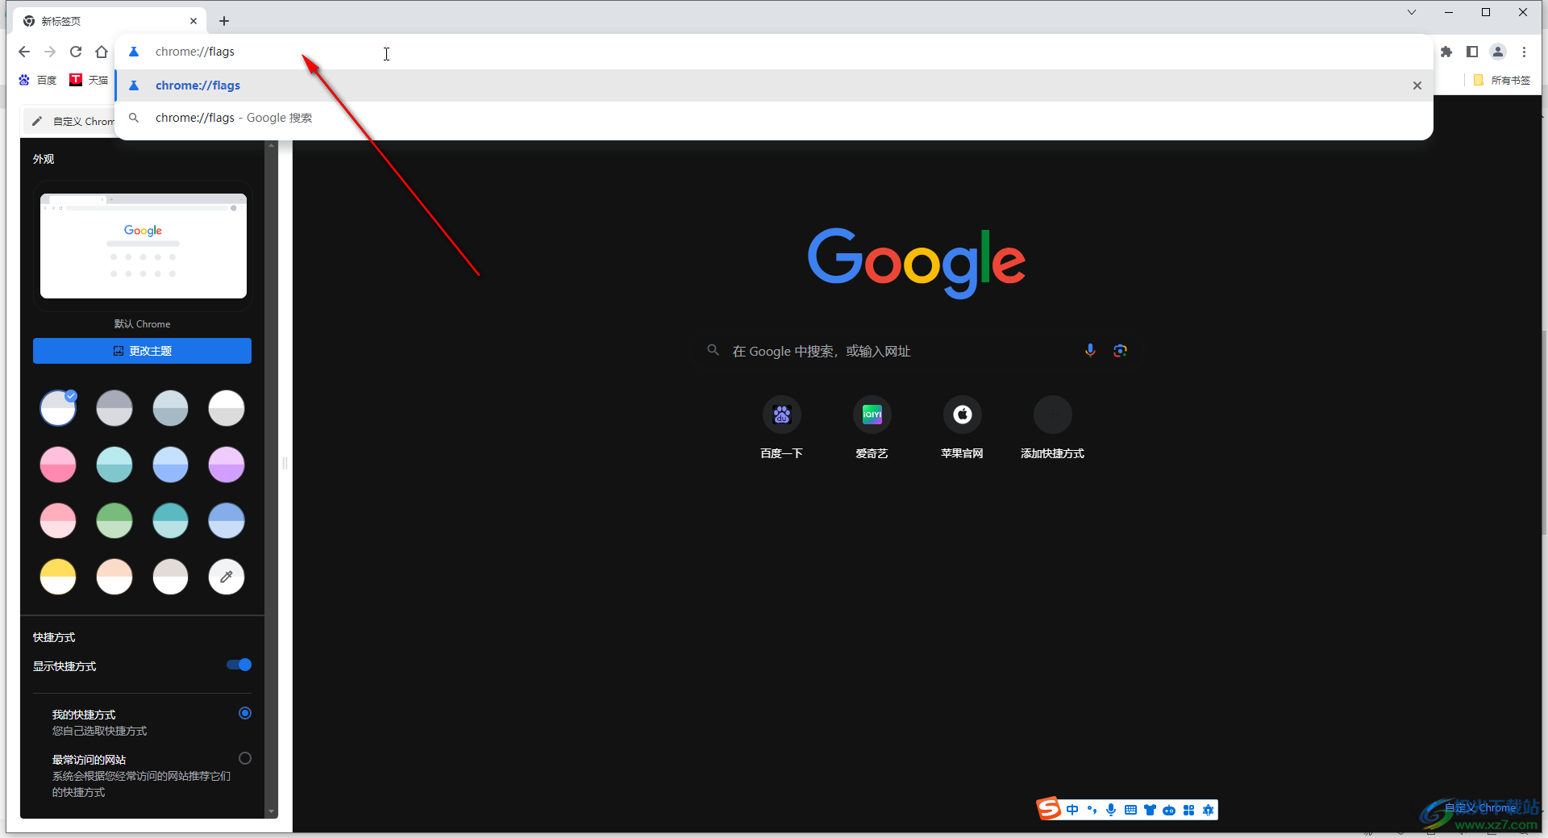This screenshot has width=1548, height=838.
Task: Select the yellow color swatch
Action: [x=58, y=577]
